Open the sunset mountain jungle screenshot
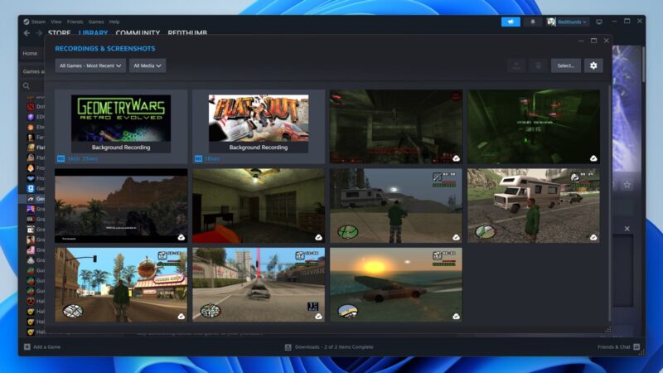The width and height of the screenshot is (663, 373). coord(121,206)
